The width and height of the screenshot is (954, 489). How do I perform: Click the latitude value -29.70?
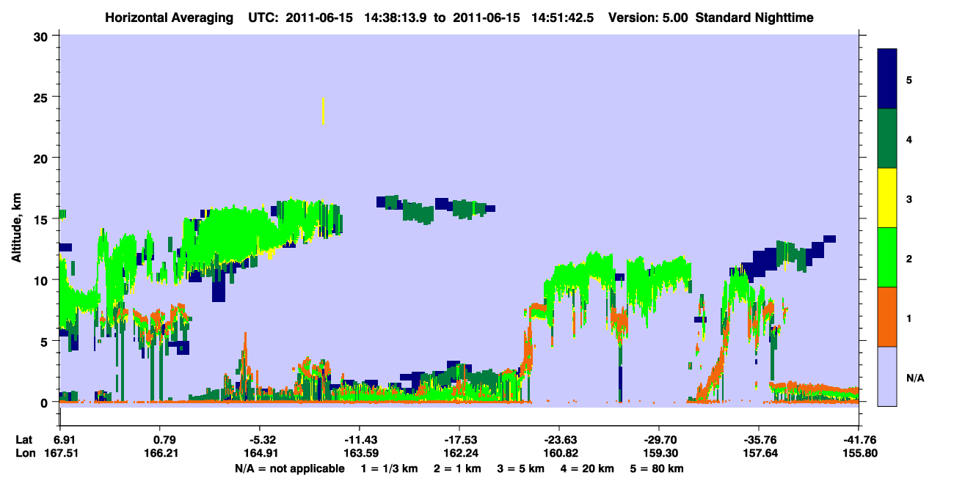coord(659,440)
